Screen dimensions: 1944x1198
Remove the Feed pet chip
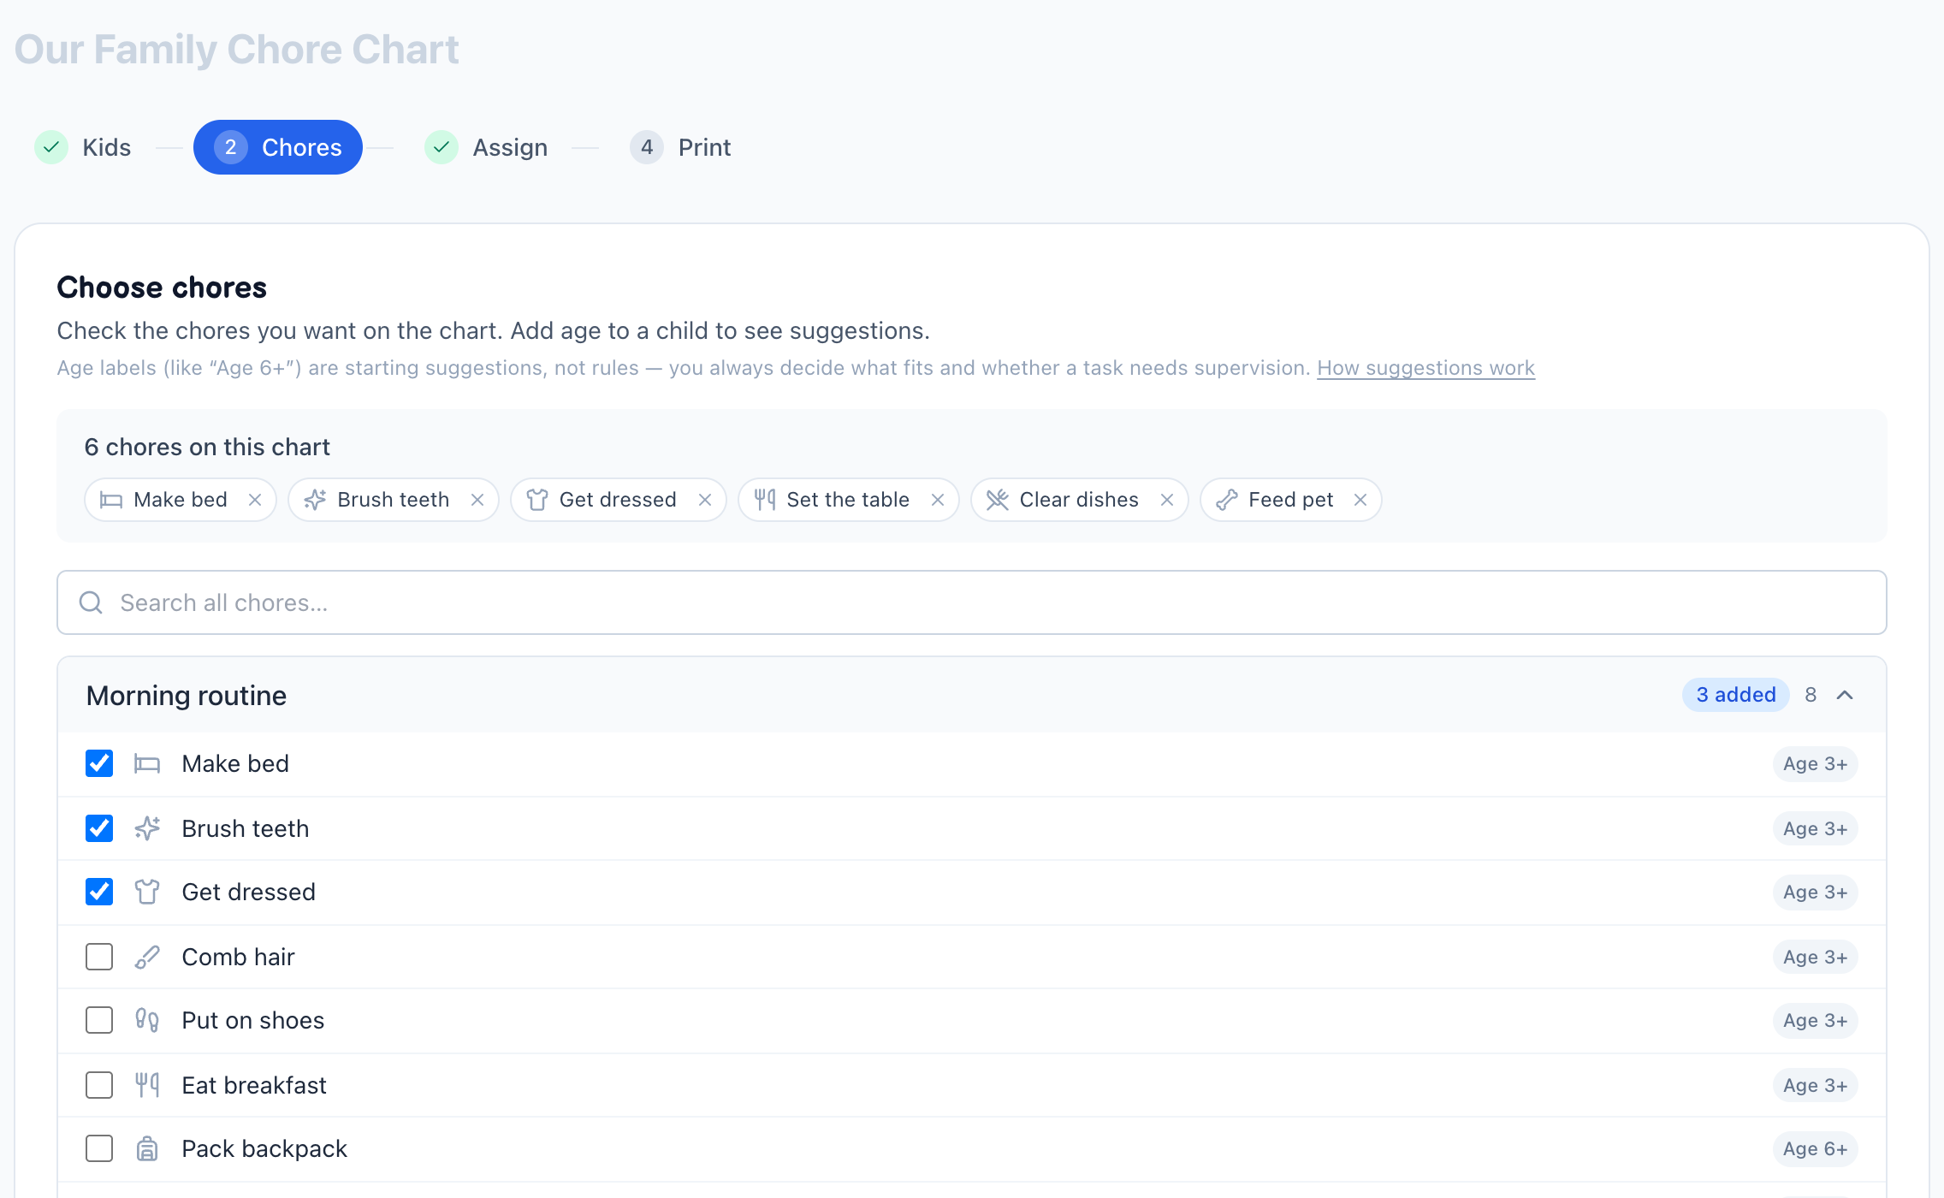click(x=1360, y=500)
